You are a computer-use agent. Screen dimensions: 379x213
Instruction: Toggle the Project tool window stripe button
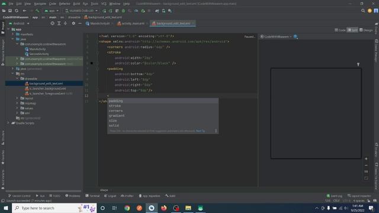click(x=3, y=28)
